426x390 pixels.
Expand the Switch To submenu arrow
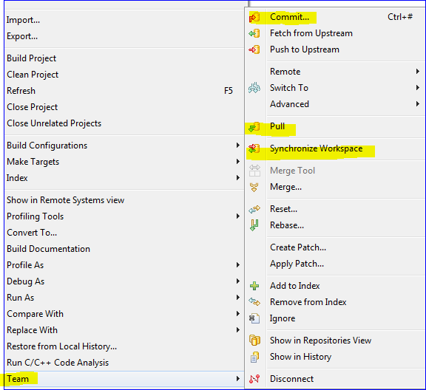coord(418,88)
